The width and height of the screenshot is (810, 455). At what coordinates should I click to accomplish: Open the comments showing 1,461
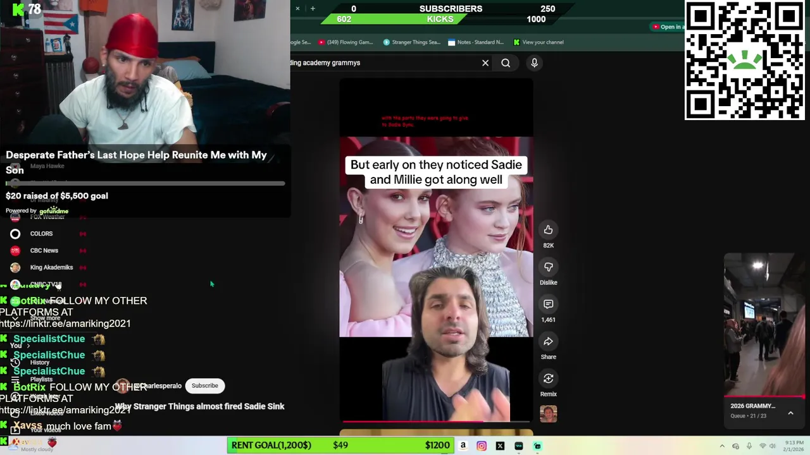tap(548, 305)
